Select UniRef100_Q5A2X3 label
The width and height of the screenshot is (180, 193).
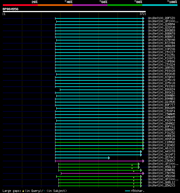(x=161, y=185)
